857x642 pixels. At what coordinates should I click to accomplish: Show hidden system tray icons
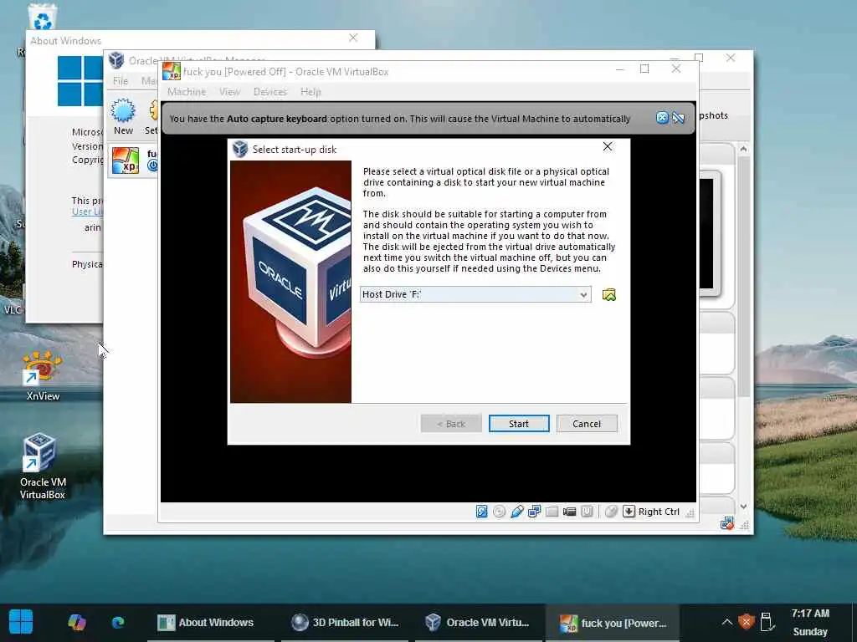[726, 622]
